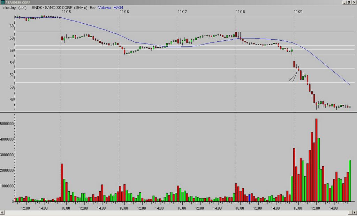Click the 54 price axis label
The width and height of the screenshot is (357, 216).
12,63
